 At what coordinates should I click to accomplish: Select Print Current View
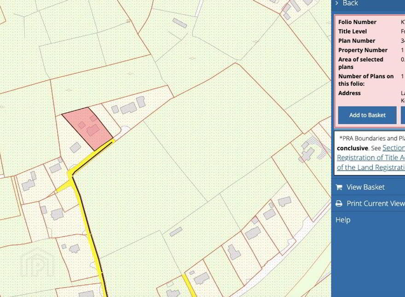pos(376,204)
